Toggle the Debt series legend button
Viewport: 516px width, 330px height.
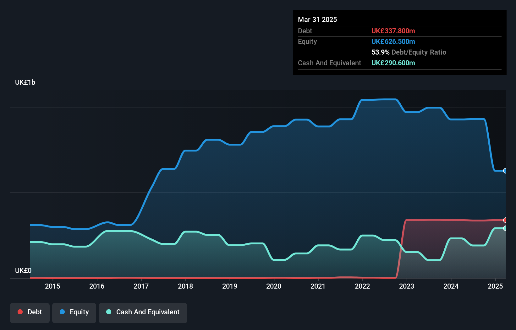click(x=30, y=313)
